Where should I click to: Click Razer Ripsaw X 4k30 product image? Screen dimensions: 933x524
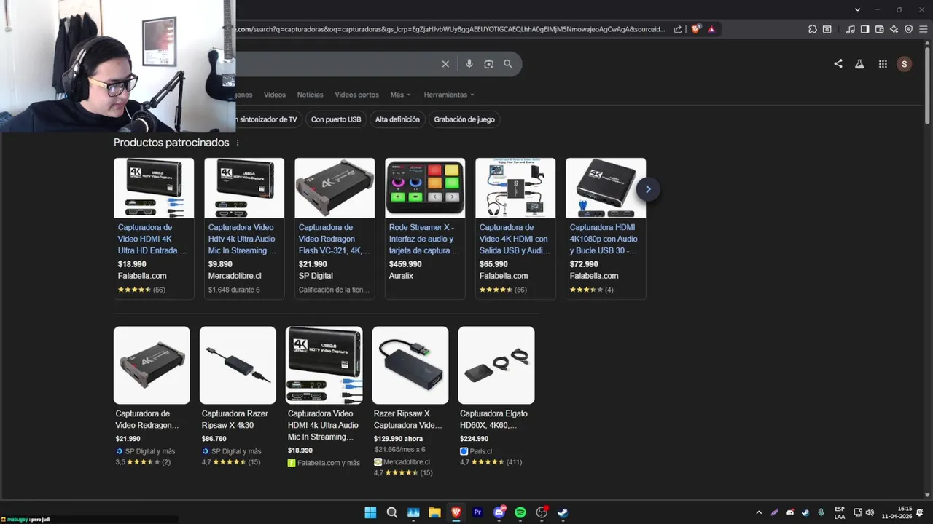(x=238, y=365)
